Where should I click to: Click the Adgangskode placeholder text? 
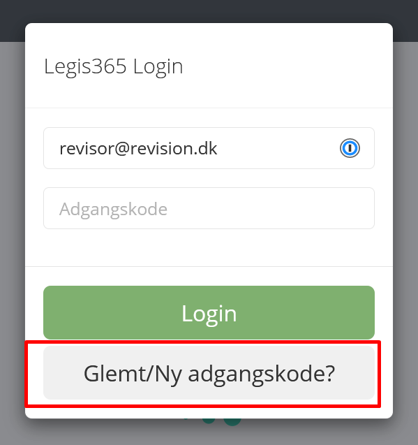pos(114,210)
